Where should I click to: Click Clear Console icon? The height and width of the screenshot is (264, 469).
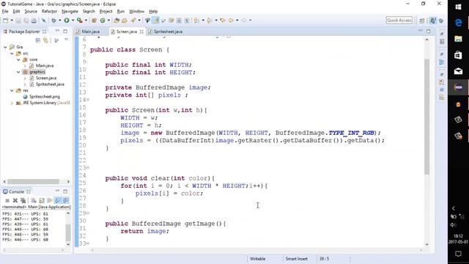[34, 200]
